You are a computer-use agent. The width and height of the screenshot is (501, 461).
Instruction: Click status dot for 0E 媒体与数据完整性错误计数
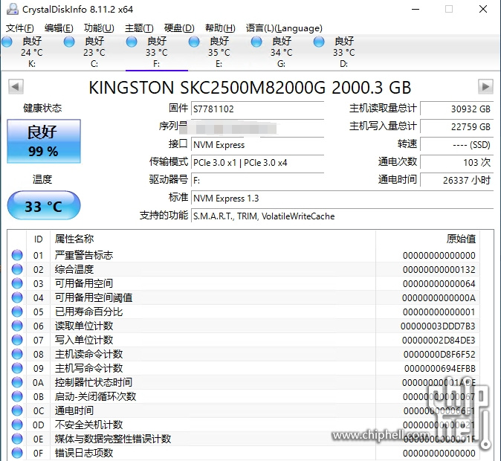pos(17,439)
